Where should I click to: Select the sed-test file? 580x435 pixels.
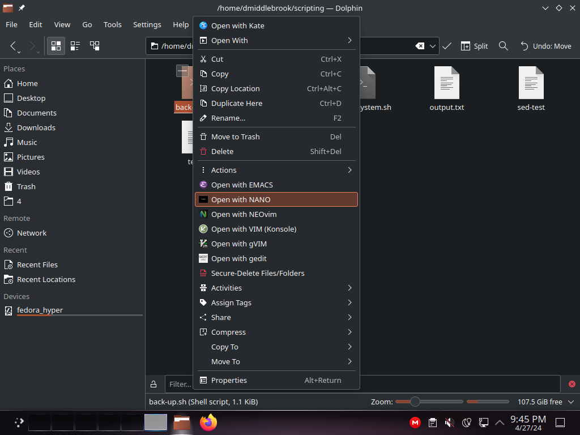tap(531, 89)
